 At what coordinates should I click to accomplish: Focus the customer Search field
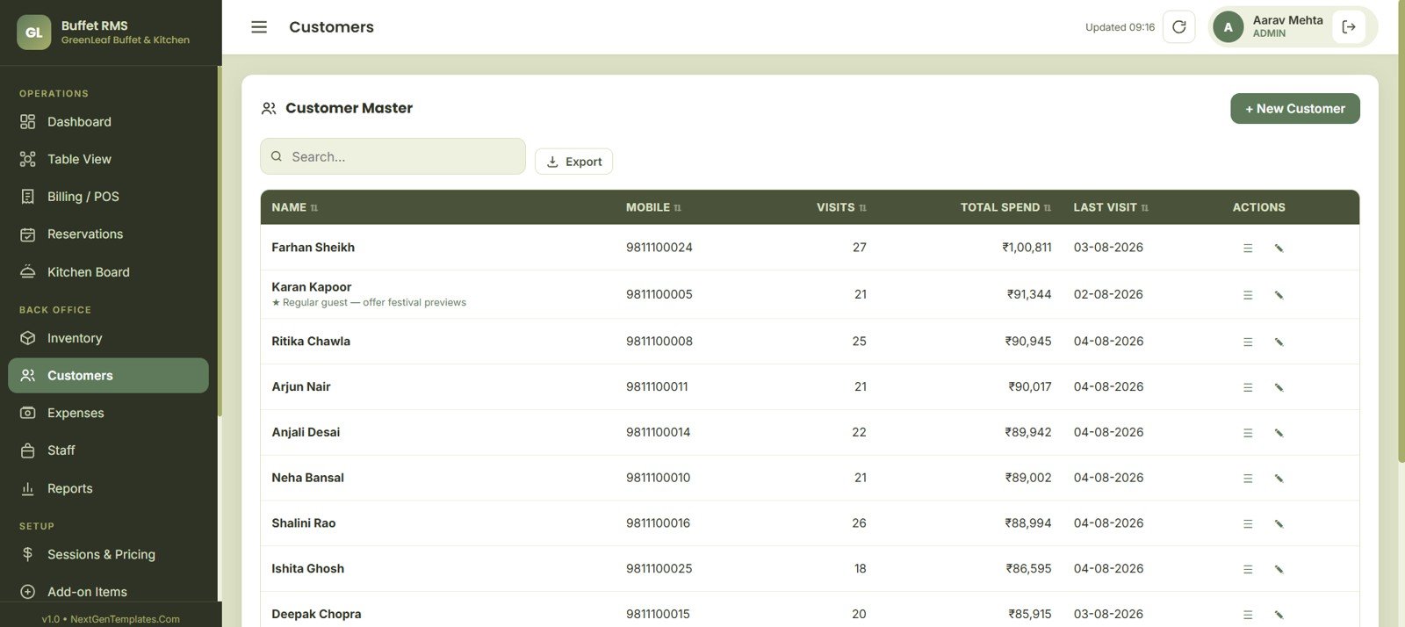click(393, 156)
